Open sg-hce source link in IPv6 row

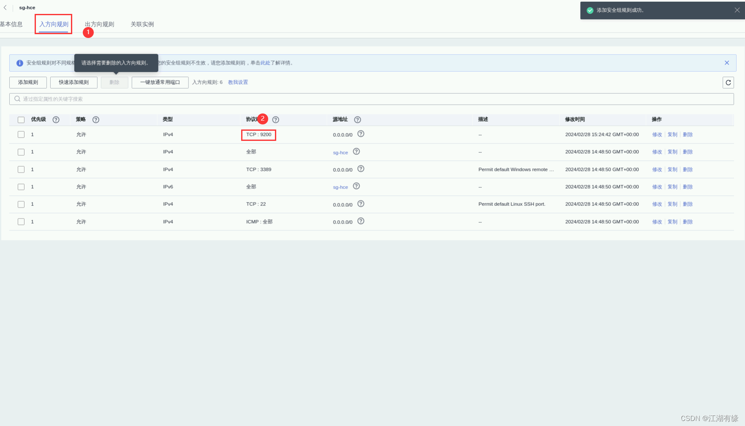[340, 187]
